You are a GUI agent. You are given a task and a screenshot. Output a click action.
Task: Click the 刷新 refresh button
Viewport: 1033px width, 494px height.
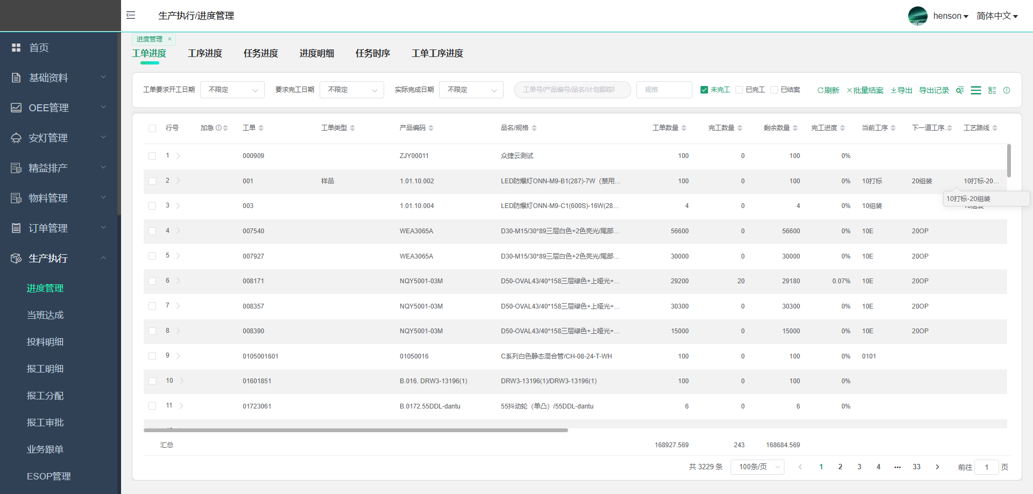pos(828,90)
